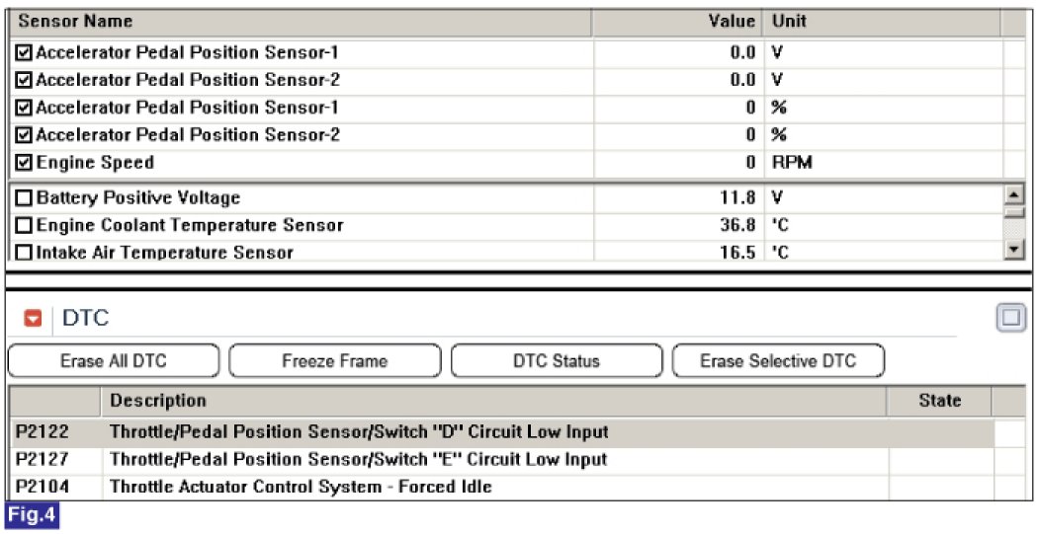Open Freeze Frame data
The image size is (1038, 534).
pyautogui.click(x=335, y=361)
